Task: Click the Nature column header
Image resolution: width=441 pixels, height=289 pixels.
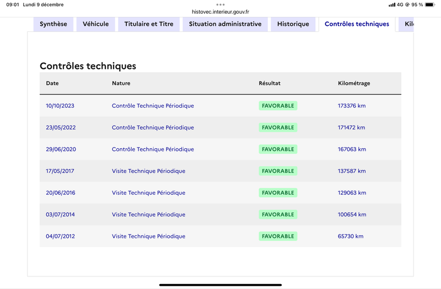Action: (x=121, y=83)
